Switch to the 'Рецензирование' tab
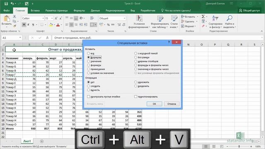Screen dimensions: 265x149 pos(115,10)
